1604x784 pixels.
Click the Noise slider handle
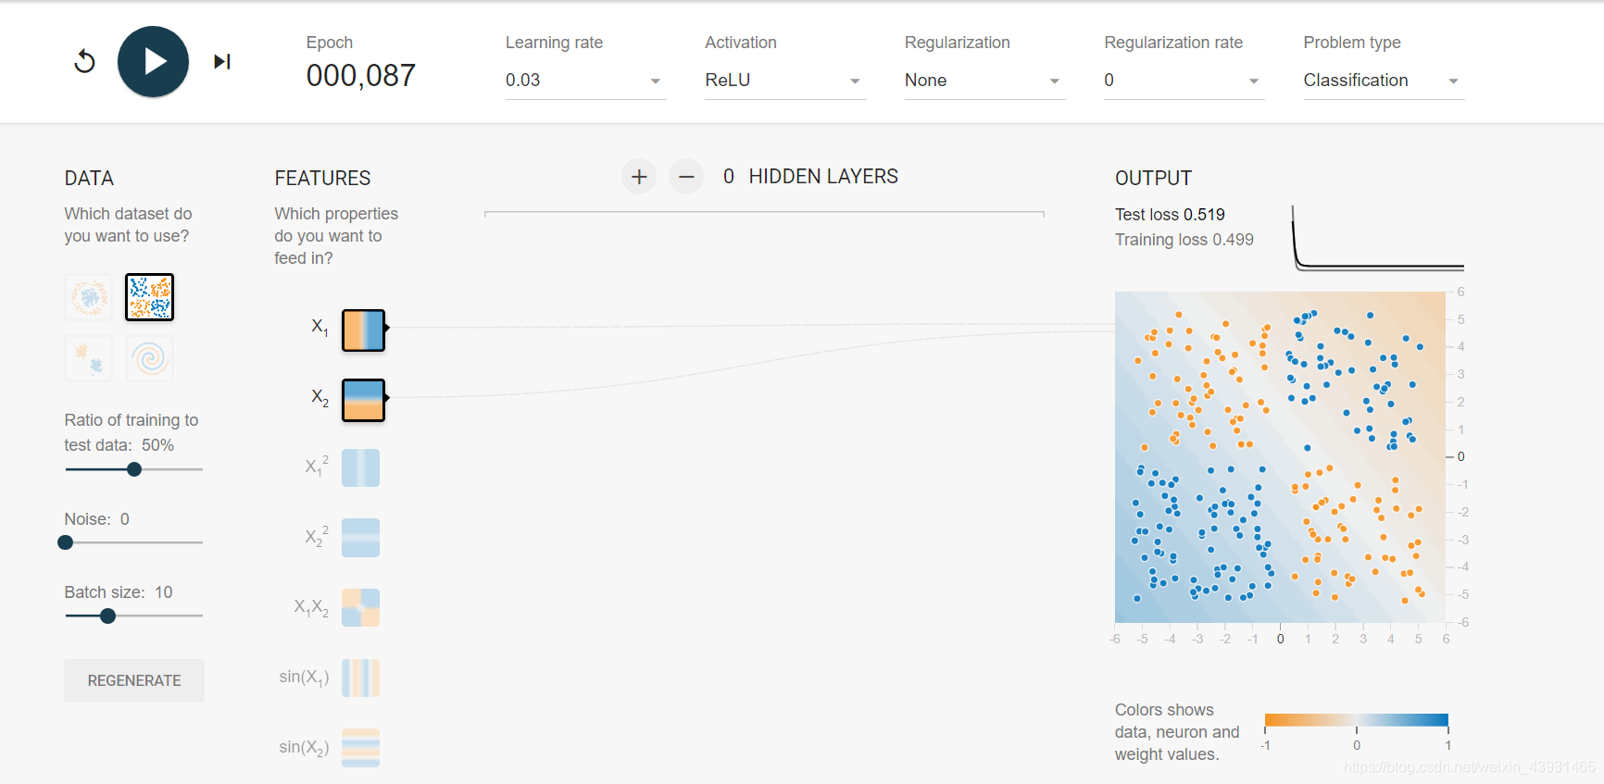(66, 542)
